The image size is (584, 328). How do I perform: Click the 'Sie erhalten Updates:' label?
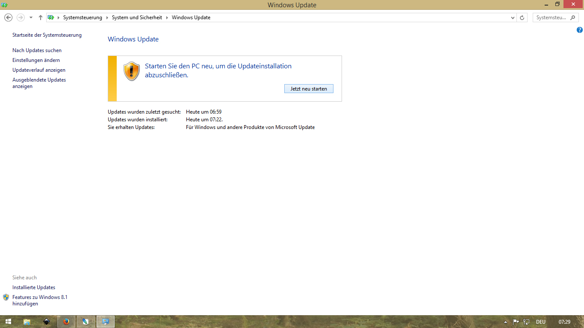131,127
